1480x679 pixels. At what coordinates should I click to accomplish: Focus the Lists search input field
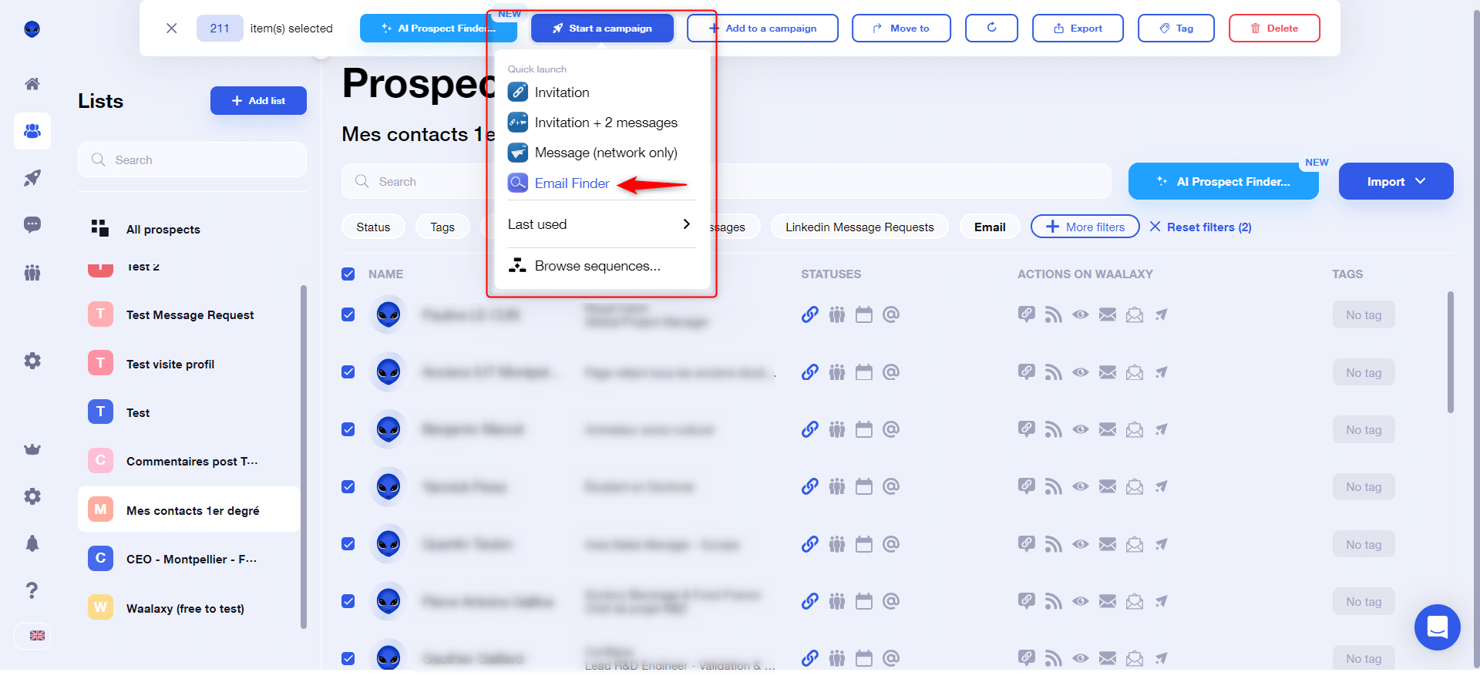pos(192,160)
